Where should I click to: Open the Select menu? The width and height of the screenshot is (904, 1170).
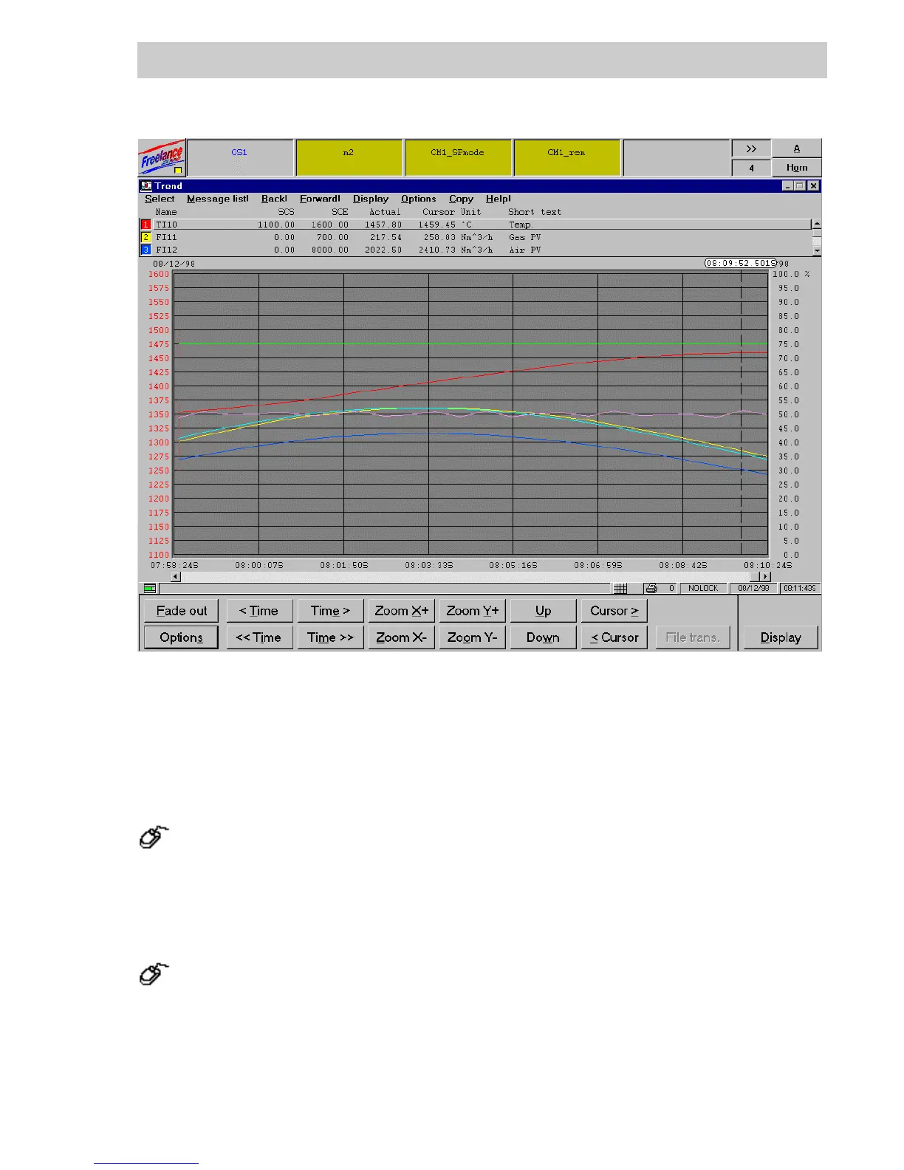160,199
